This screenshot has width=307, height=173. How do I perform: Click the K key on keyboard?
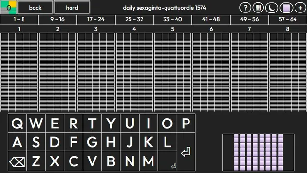point(149,142)
